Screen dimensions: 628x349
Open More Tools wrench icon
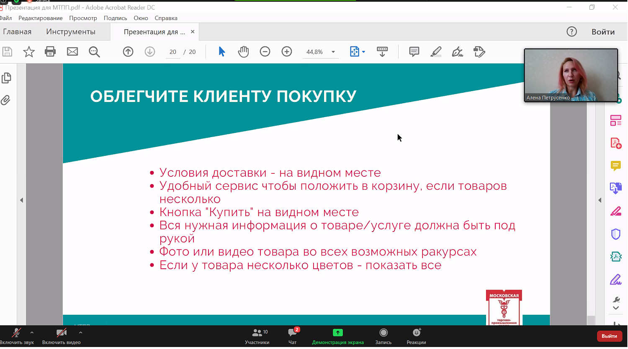(x=616, y=300)
